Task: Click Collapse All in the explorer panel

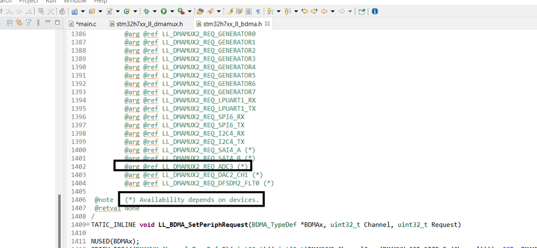Action: (x=10, y=23)
